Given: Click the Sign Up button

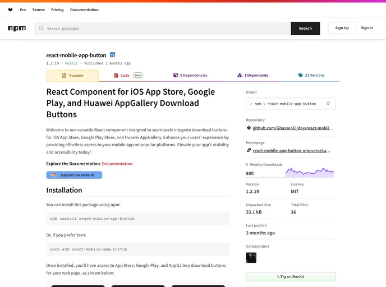Looking at the screenshot, I should coord(342,28).
